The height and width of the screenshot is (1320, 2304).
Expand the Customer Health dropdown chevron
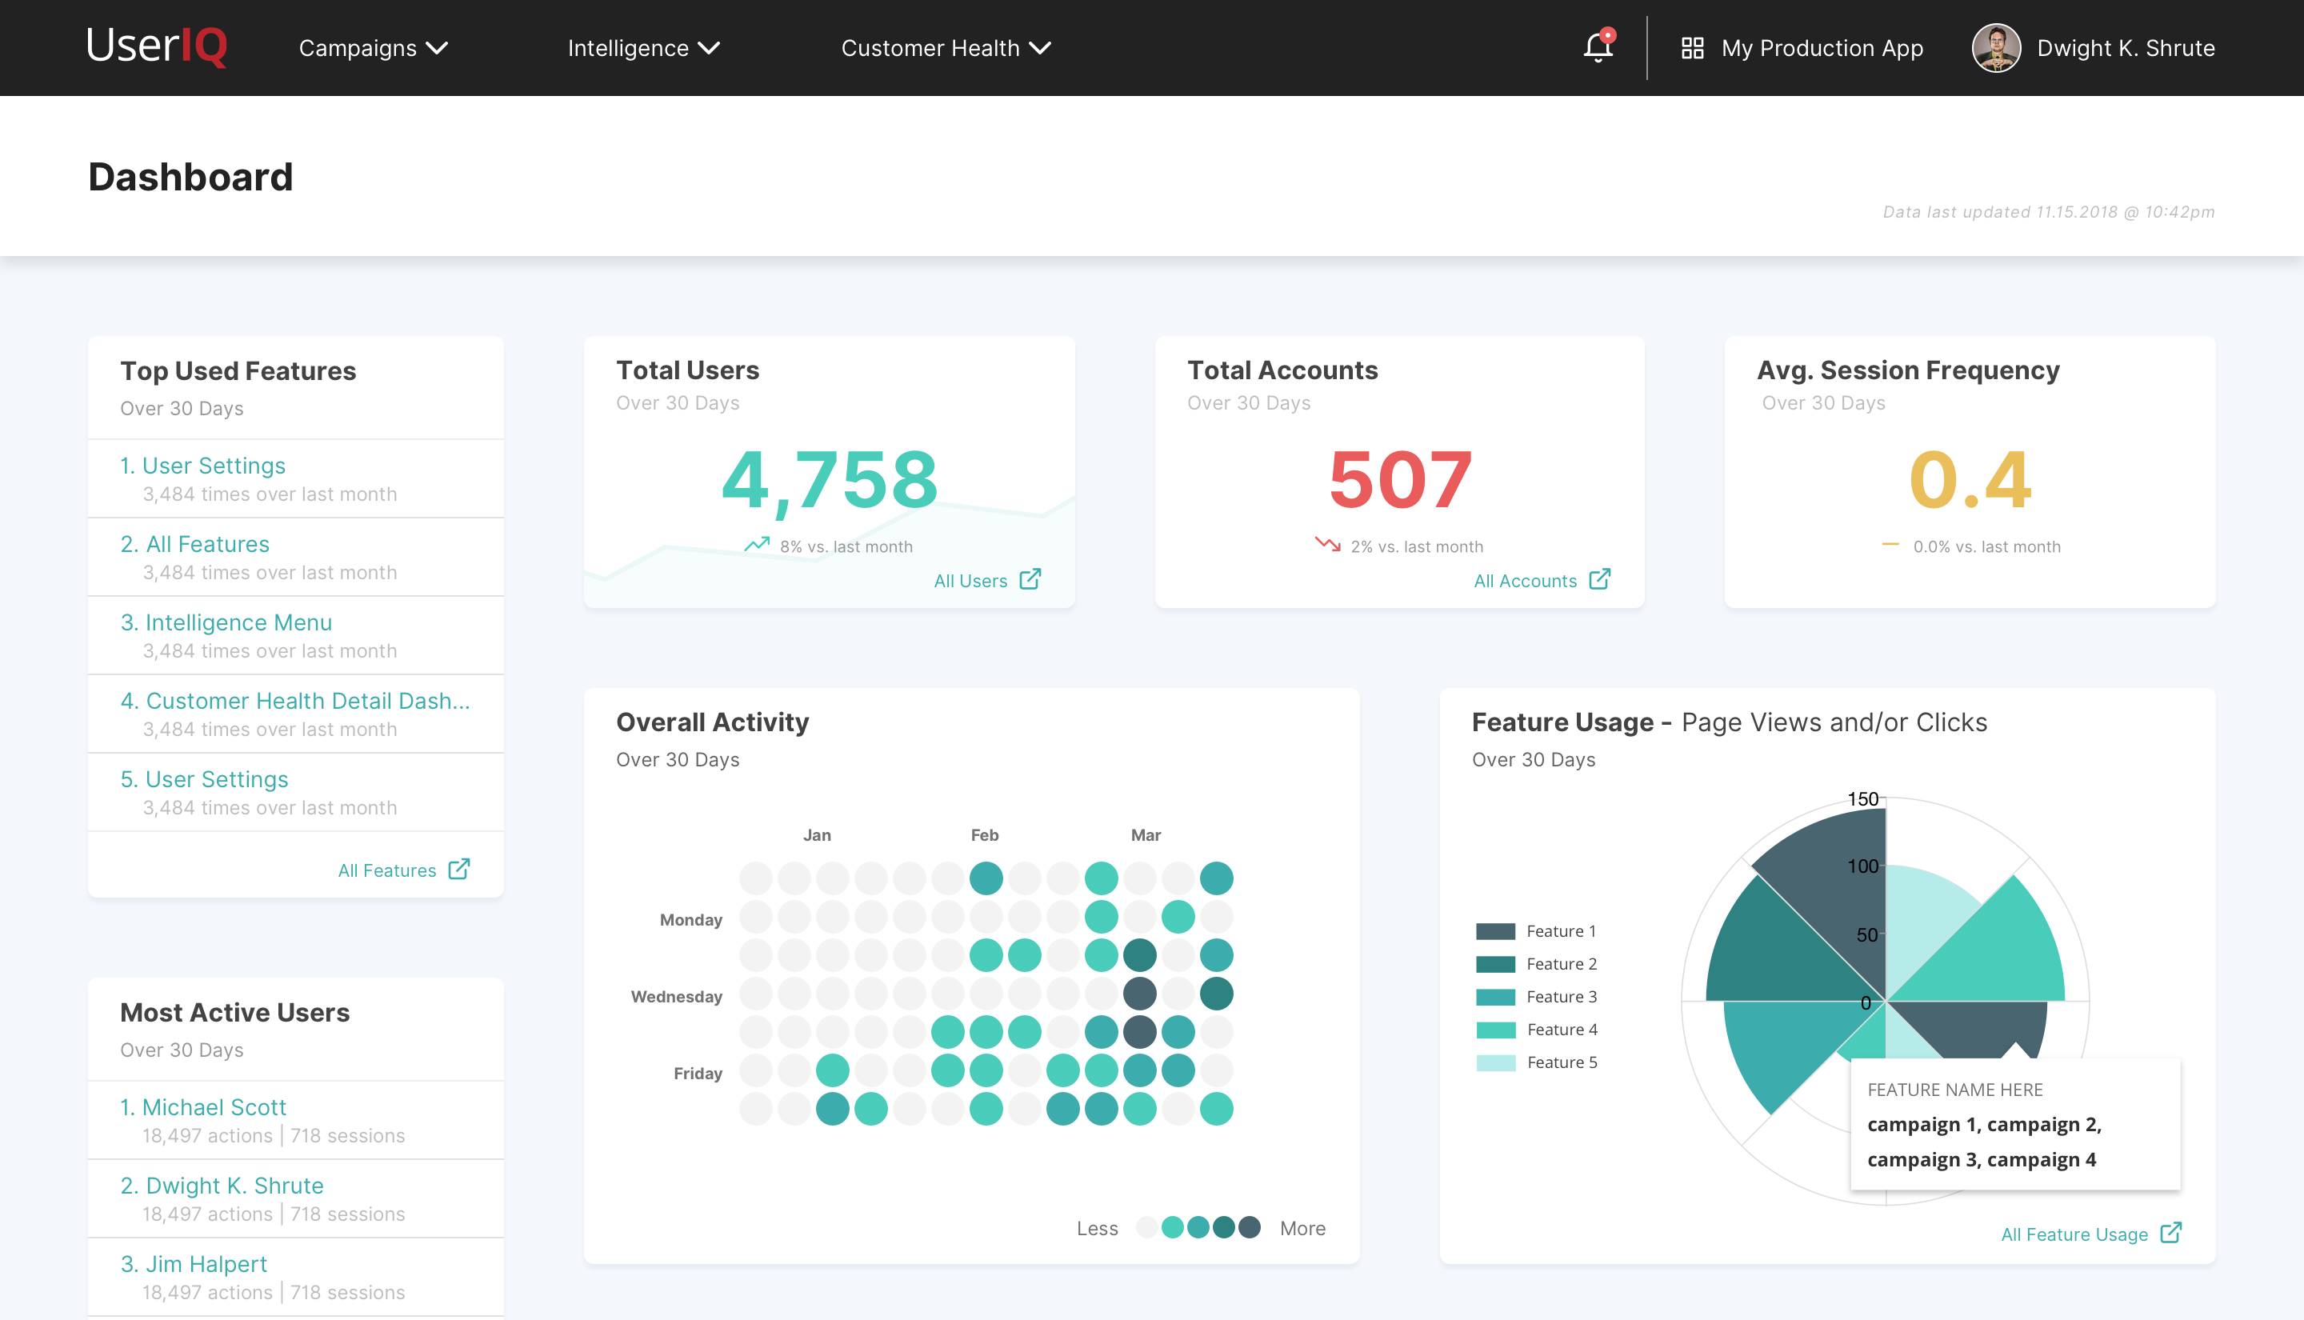click(x=1041, y=48)
